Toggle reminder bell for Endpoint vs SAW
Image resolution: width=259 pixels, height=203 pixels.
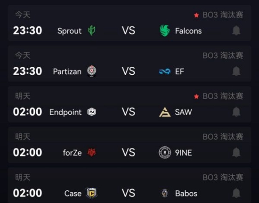coord(236,112)
